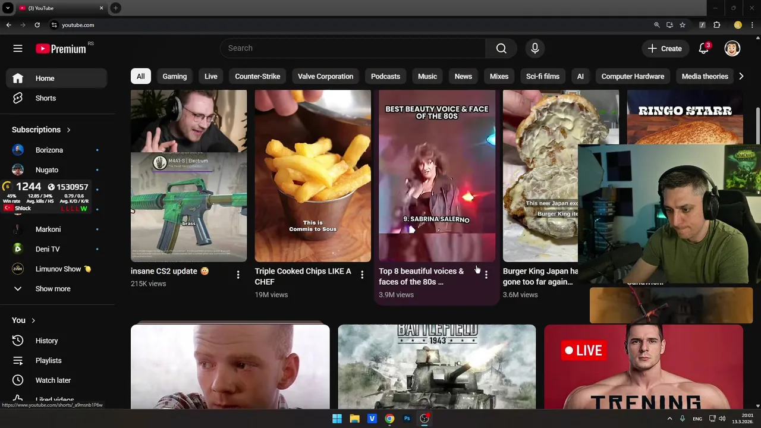The width and height of the screenshot is (761, 428).
Task: Click the YouTube Premium logo
Action: click(61, 49)
